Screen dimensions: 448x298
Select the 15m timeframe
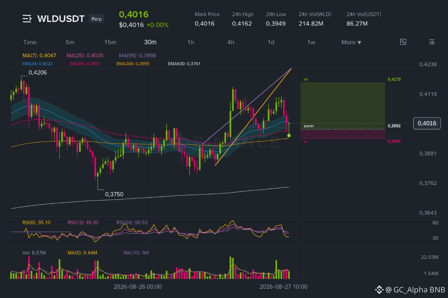tap(110, 42)
